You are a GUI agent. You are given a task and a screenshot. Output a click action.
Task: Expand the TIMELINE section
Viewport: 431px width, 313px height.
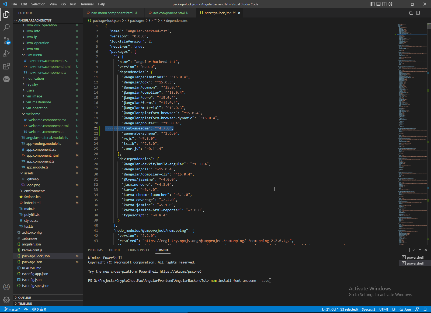click(x=48, y=304)
